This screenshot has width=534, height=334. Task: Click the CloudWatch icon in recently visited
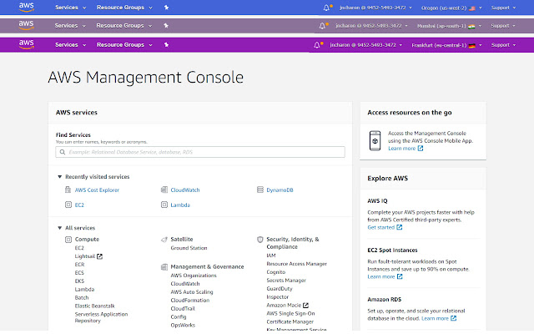[164, 190]
